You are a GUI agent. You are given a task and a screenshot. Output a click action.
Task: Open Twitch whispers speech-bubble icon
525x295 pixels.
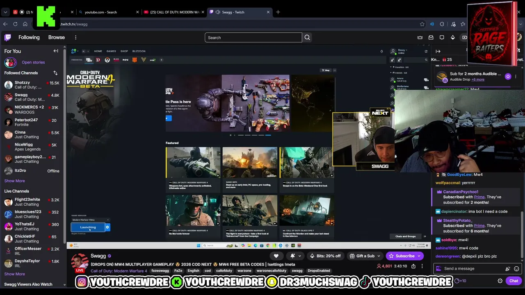(x=442, y=38)
